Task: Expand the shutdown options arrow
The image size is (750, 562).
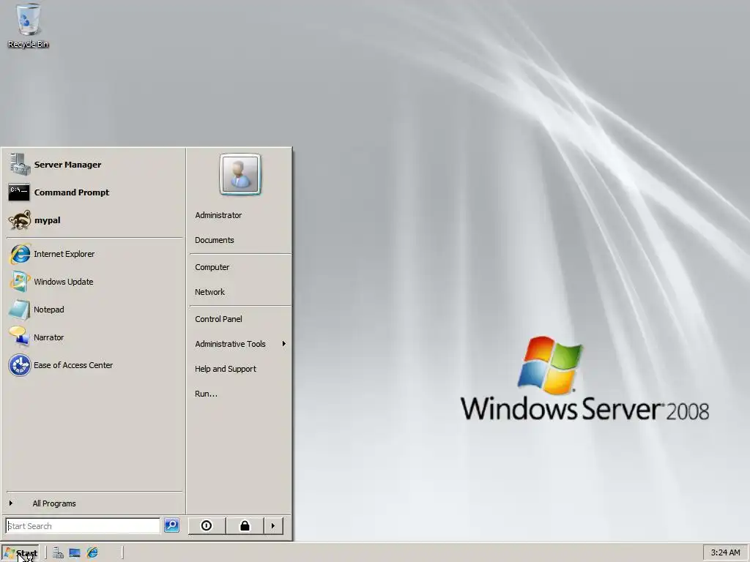Action: [273, 525]
